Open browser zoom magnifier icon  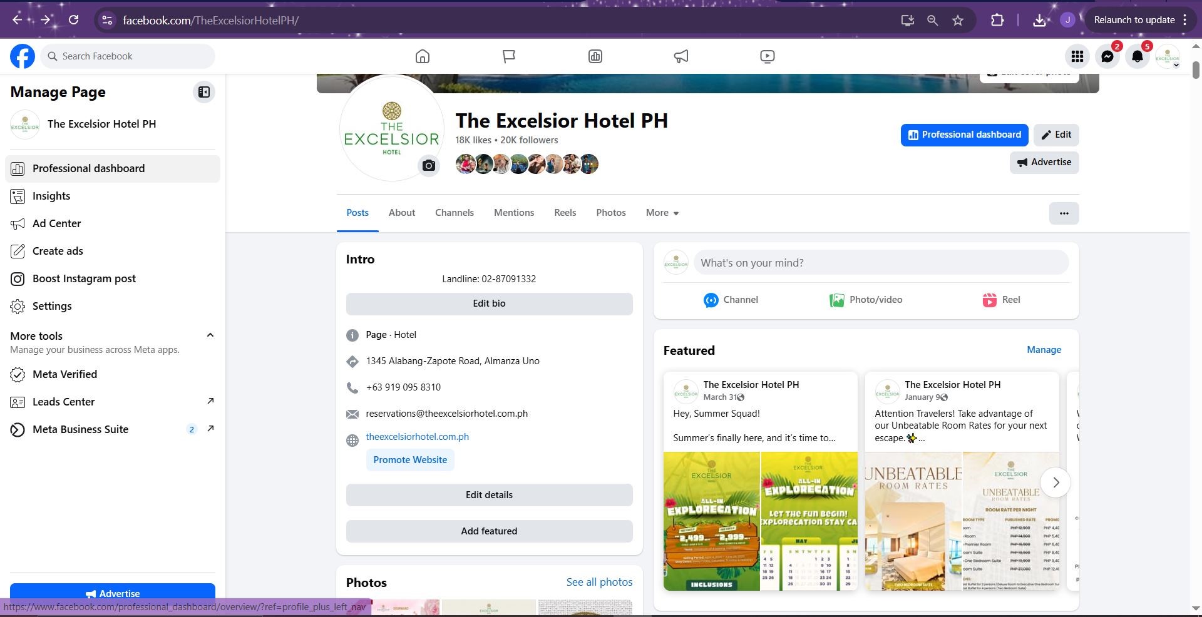(932, 20)
